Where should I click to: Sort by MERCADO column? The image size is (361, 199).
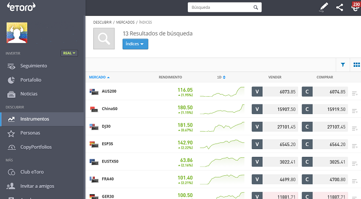pos(99,77)
